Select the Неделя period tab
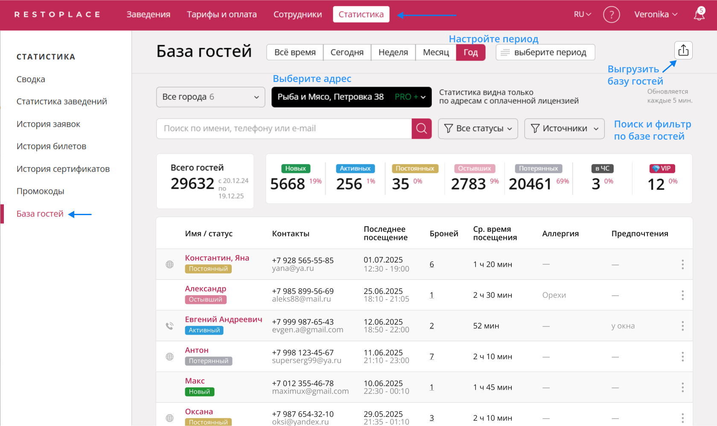Viewport: 717px width, 426px height. coord(393,52)
